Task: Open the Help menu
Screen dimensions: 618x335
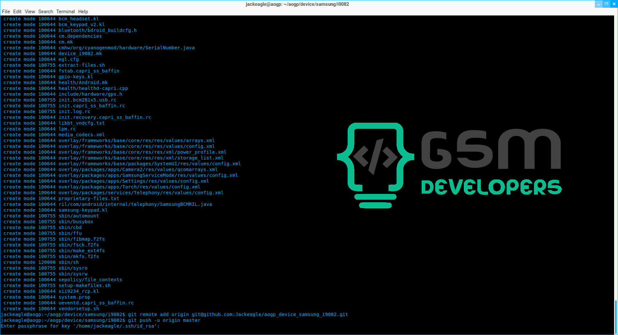Action: [83, 12]
